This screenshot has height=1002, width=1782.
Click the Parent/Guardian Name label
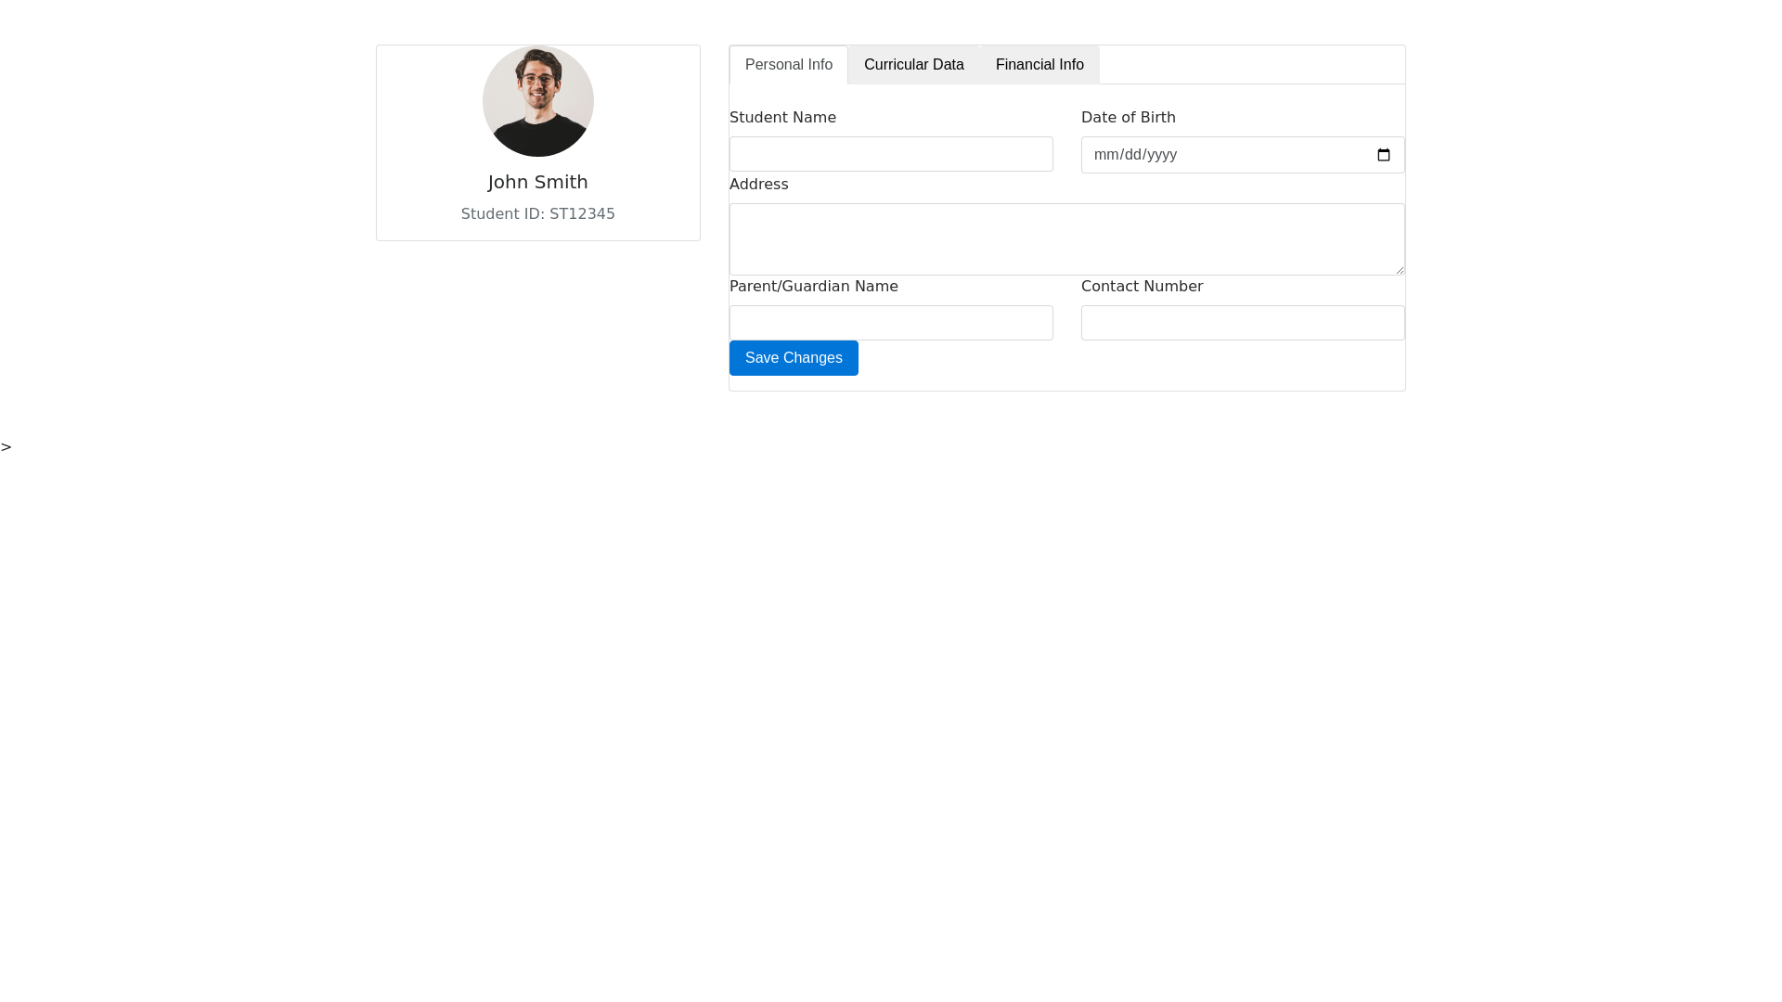[813, 287]
